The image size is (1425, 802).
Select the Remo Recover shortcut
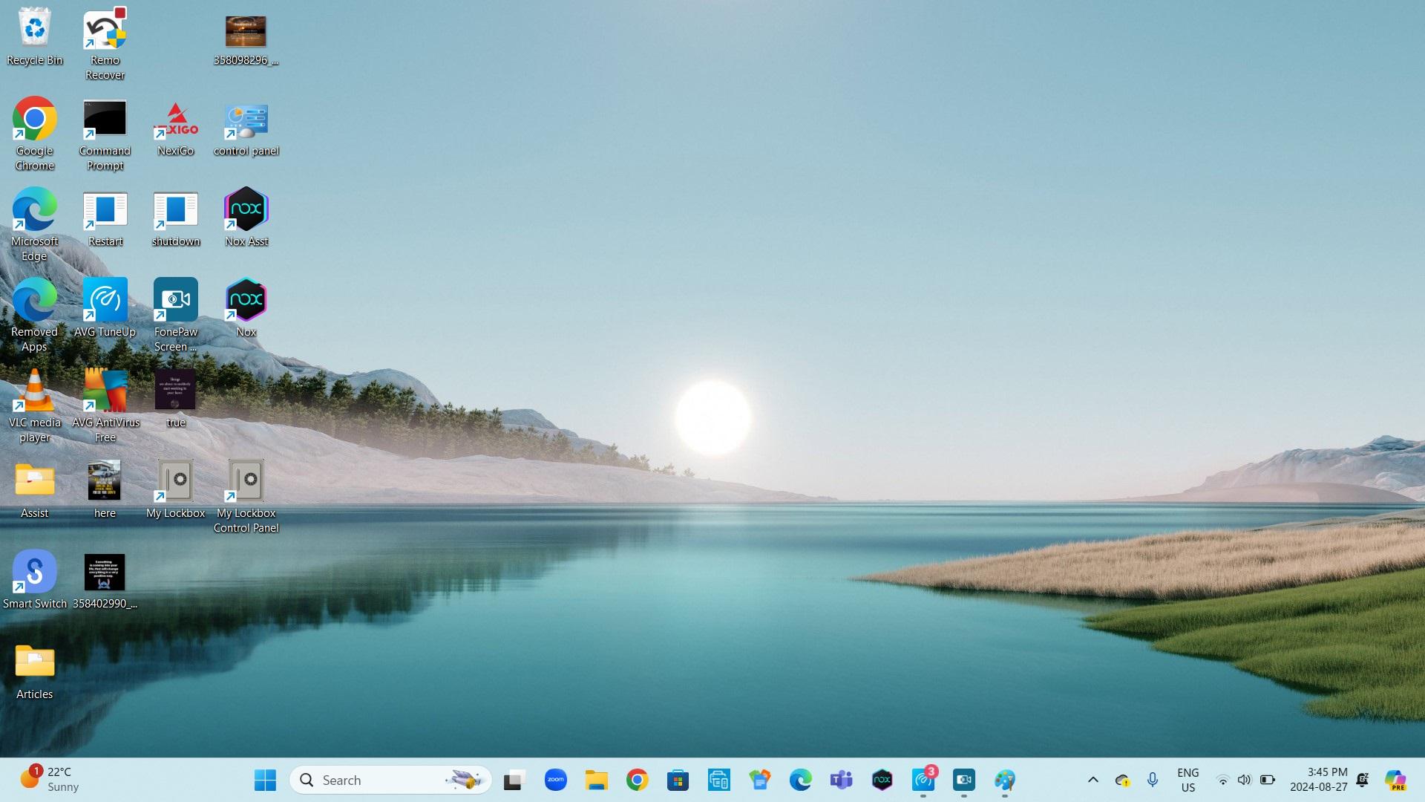(x=105, y=45)
